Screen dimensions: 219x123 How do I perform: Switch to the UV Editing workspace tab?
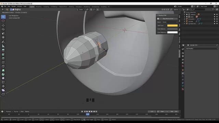pyautogui.click(x=54, y=7)
